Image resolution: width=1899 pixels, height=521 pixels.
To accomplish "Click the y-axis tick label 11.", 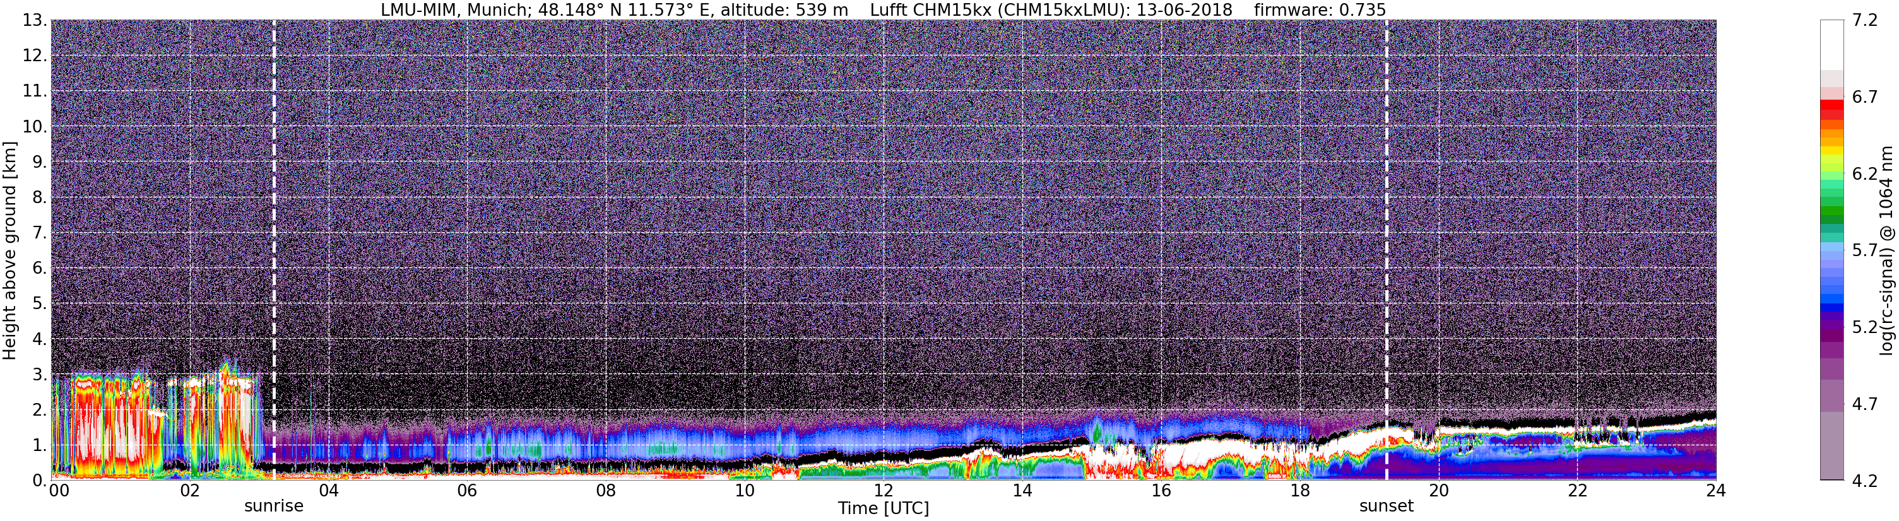I will (x=35, y=91).
